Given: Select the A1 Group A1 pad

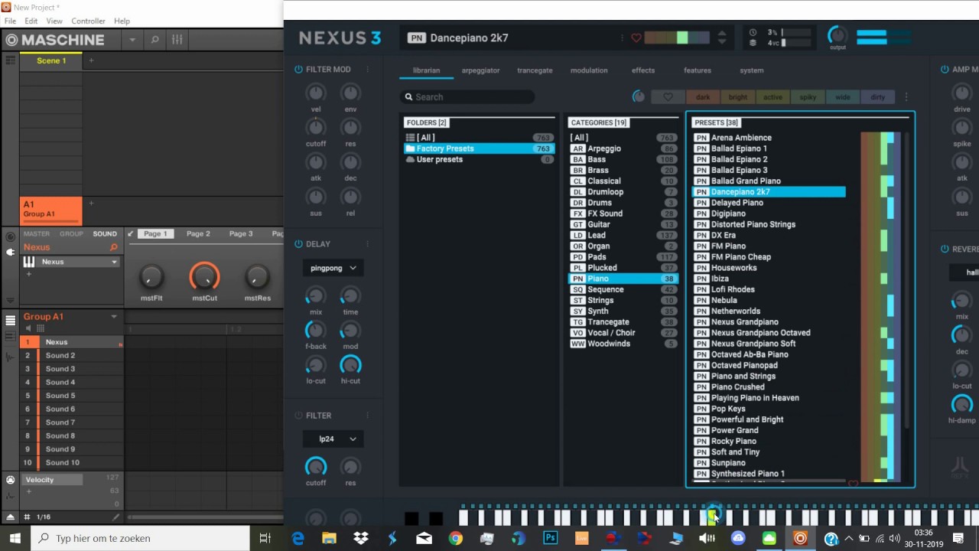Looking at the screenshot, I should tap(50, 210).
